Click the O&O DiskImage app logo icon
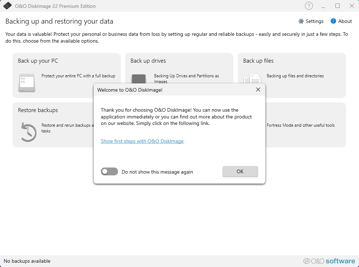This screenshot has width=359, height=267. [8, 6]
